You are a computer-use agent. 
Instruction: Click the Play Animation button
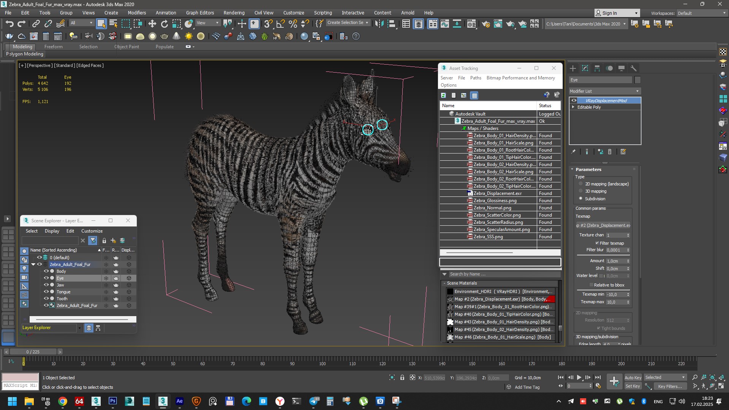(x=579, y=377)
